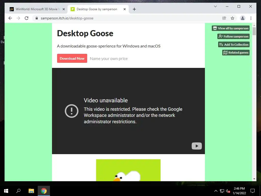Open File Explorer from the taskbar
Viewport: 261px width, 196px height.
pos(31,191)
